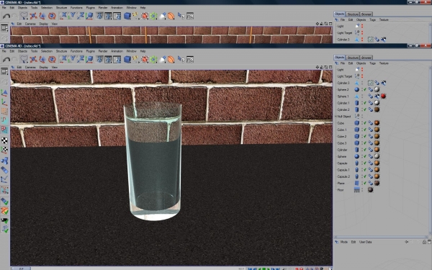Click the texture tag on Cylinder.3 in front window
Viewport: 432px width, 270px height.
[371, 83]
